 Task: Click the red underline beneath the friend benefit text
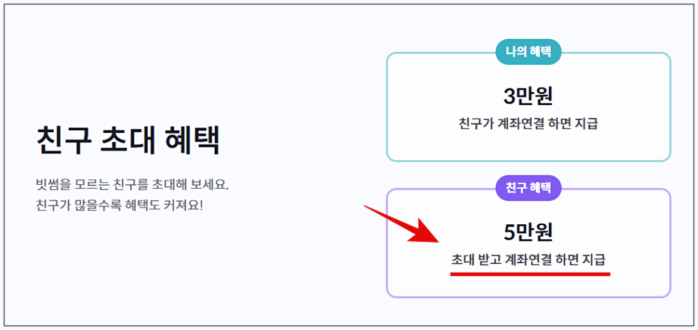[530, 273]
